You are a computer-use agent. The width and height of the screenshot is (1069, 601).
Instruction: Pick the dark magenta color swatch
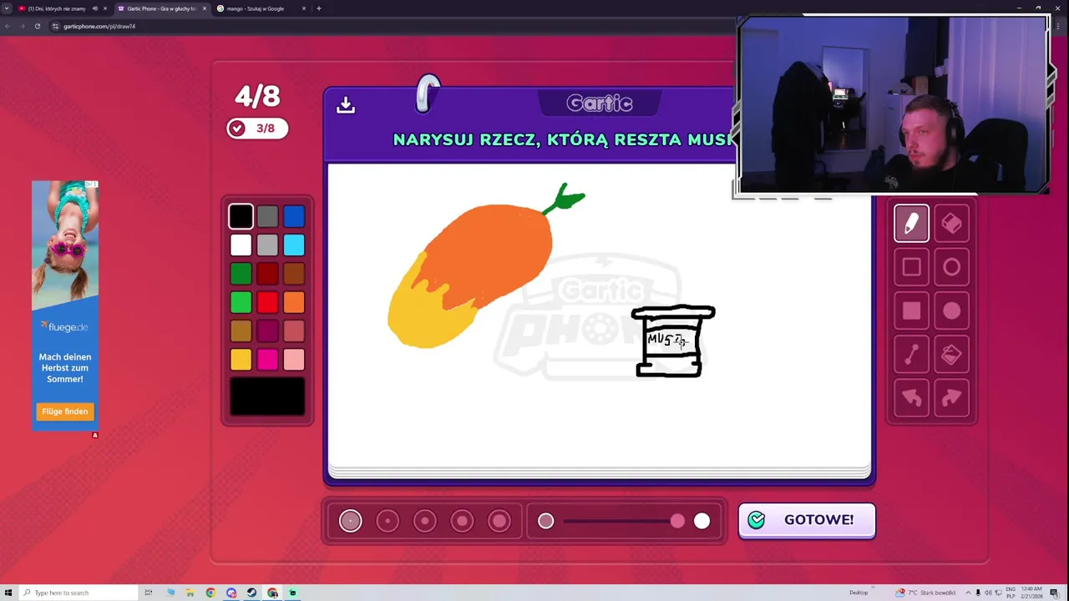(267, 331)
